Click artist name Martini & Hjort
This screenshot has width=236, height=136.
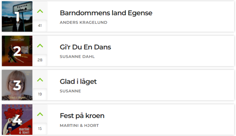point(79,126)
